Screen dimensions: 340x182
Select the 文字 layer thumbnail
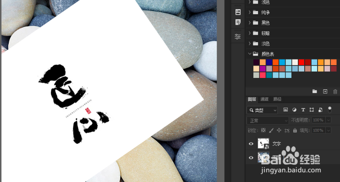(263, 143)
